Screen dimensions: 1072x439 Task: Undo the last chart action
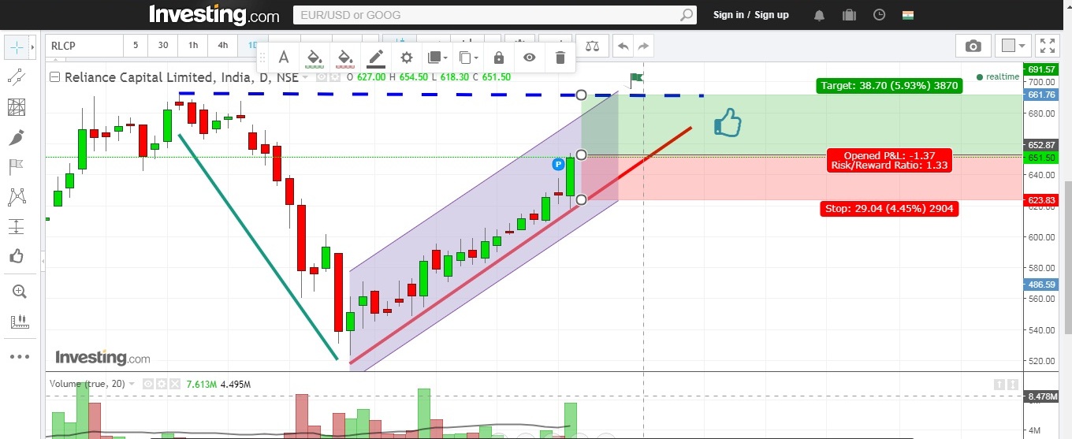click(x=623, y=46)
